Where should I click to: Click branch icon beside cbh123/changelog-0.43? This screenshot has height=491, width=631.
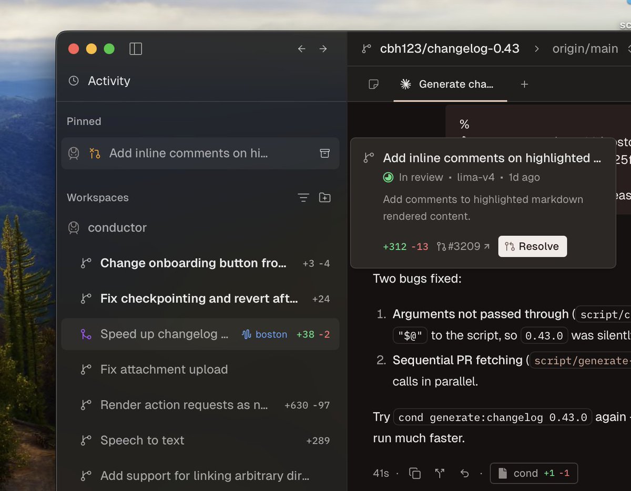click(x=367, y=49)
